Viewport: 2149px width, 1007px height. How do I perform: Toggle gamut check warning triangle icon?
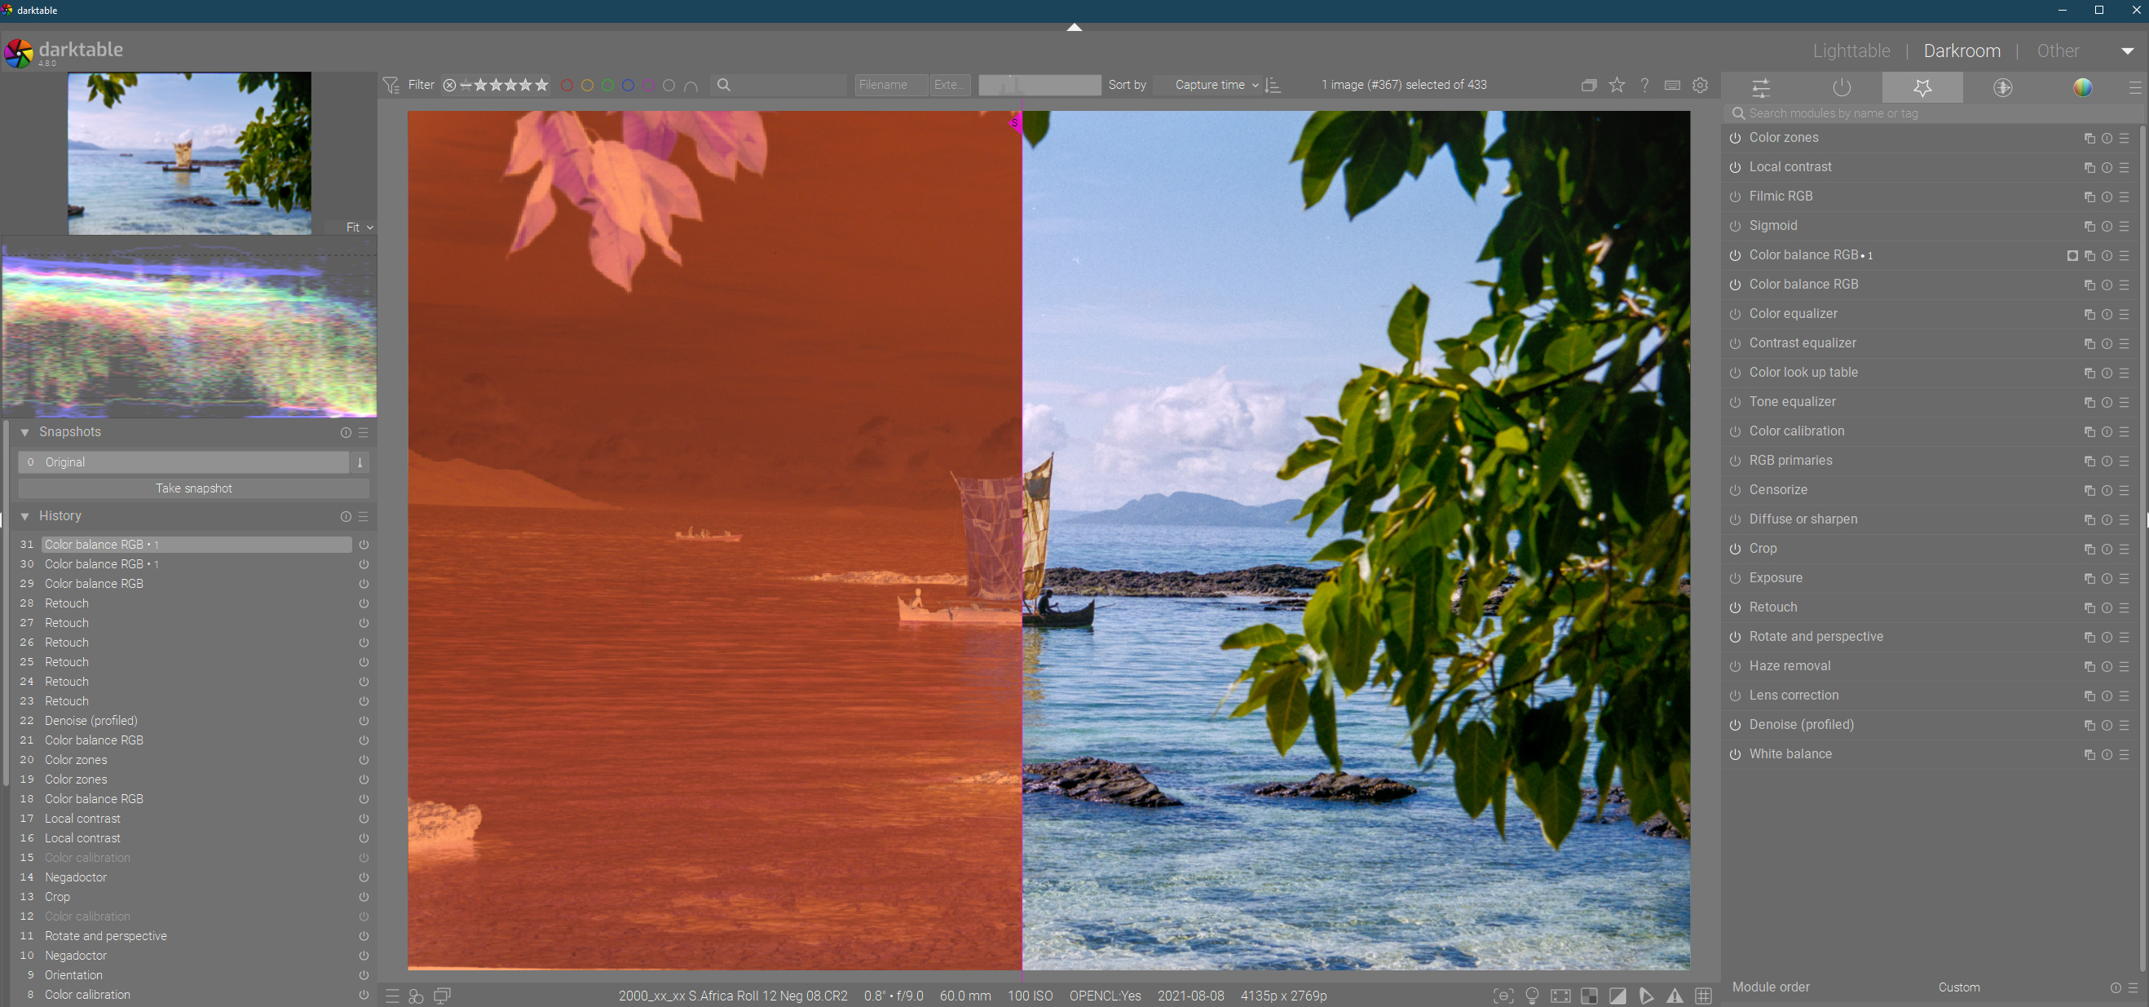tap(1675, 996)
